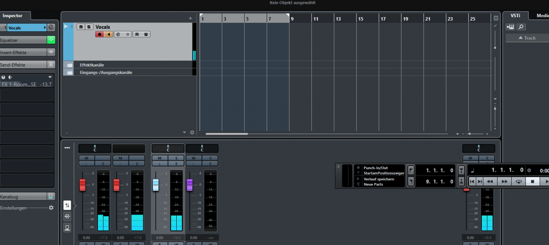
Task: Click the transport Stop button
Action: click(532, 181)
